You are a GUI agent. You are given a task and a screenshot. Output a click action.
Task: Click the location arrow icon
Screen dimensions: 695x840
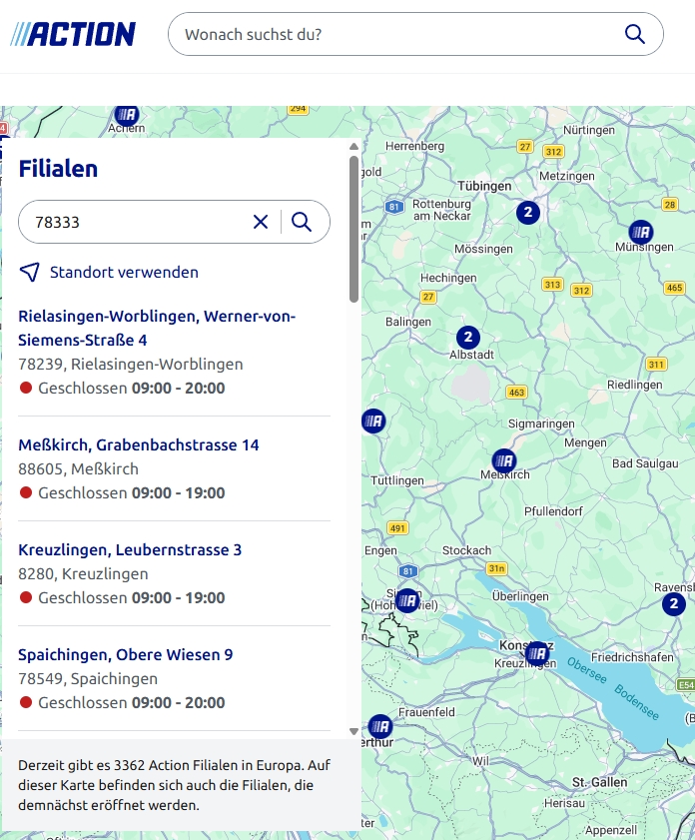(x=30, y=272)
